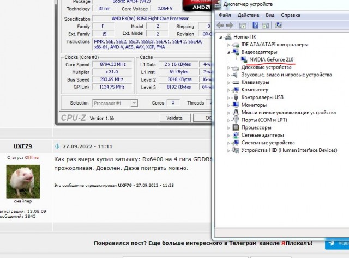Click the Cores count value 2
This screenshot has height=258, width=349.
tap(173, 103)
